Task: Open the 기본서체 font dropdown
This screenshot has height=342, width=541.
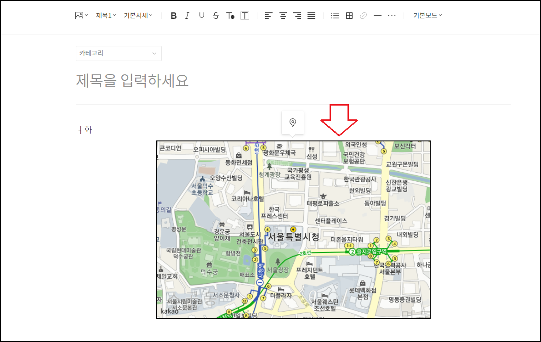Action: point(138,16)
